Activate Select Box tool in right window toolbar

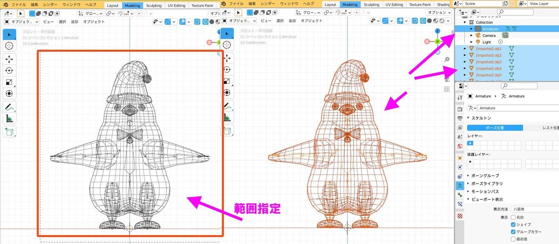point(227,34)
